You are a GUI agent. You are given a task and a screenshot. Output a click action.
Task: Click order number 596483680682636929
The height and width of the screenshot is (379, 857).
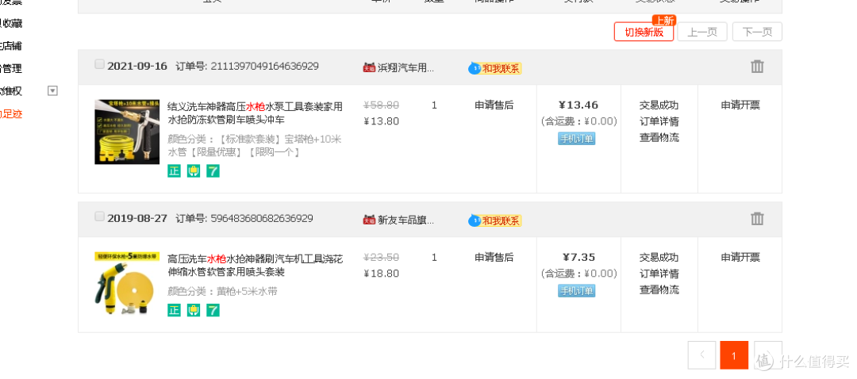point(262,219)
